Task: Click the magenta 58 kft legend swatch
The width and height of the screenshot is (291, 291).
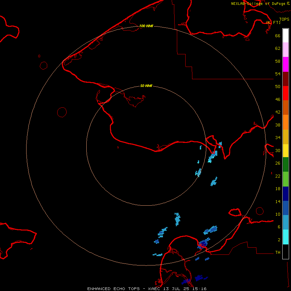Action: [286, 64]
